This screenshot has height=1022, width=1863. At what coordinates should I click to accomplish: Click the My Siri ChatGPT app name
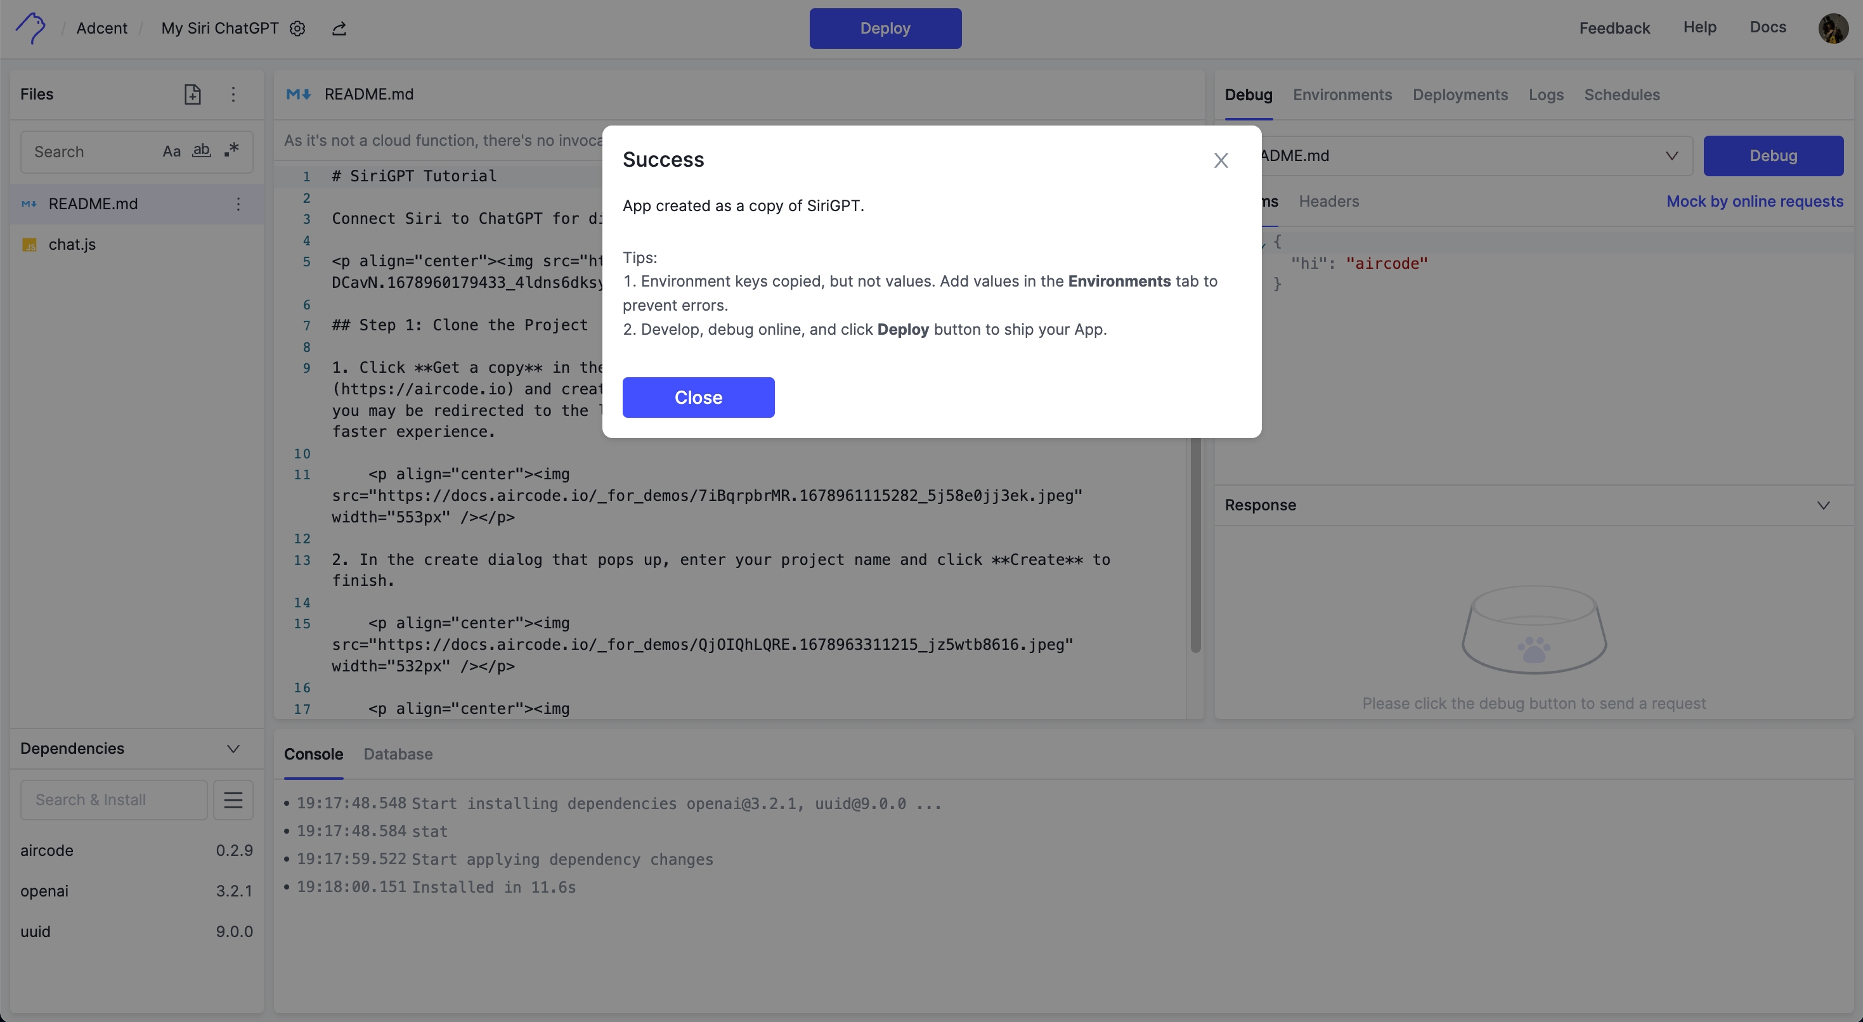tap(220, 28)
